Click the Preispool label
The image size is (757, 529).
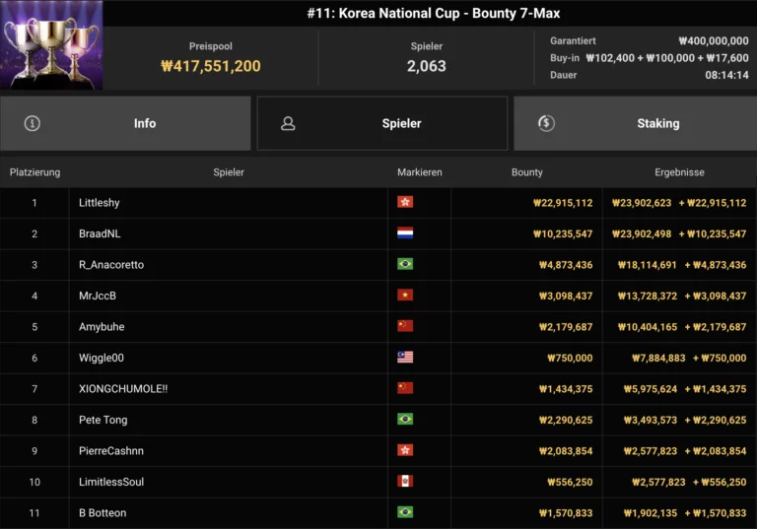[x=211, y=46]
